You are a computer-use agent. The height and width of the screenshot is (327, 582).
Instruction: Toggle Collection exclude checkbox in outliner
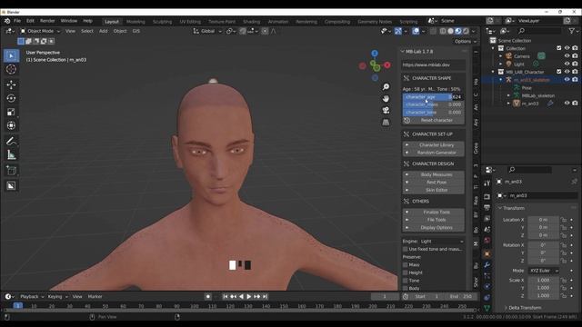click(559, 48)
